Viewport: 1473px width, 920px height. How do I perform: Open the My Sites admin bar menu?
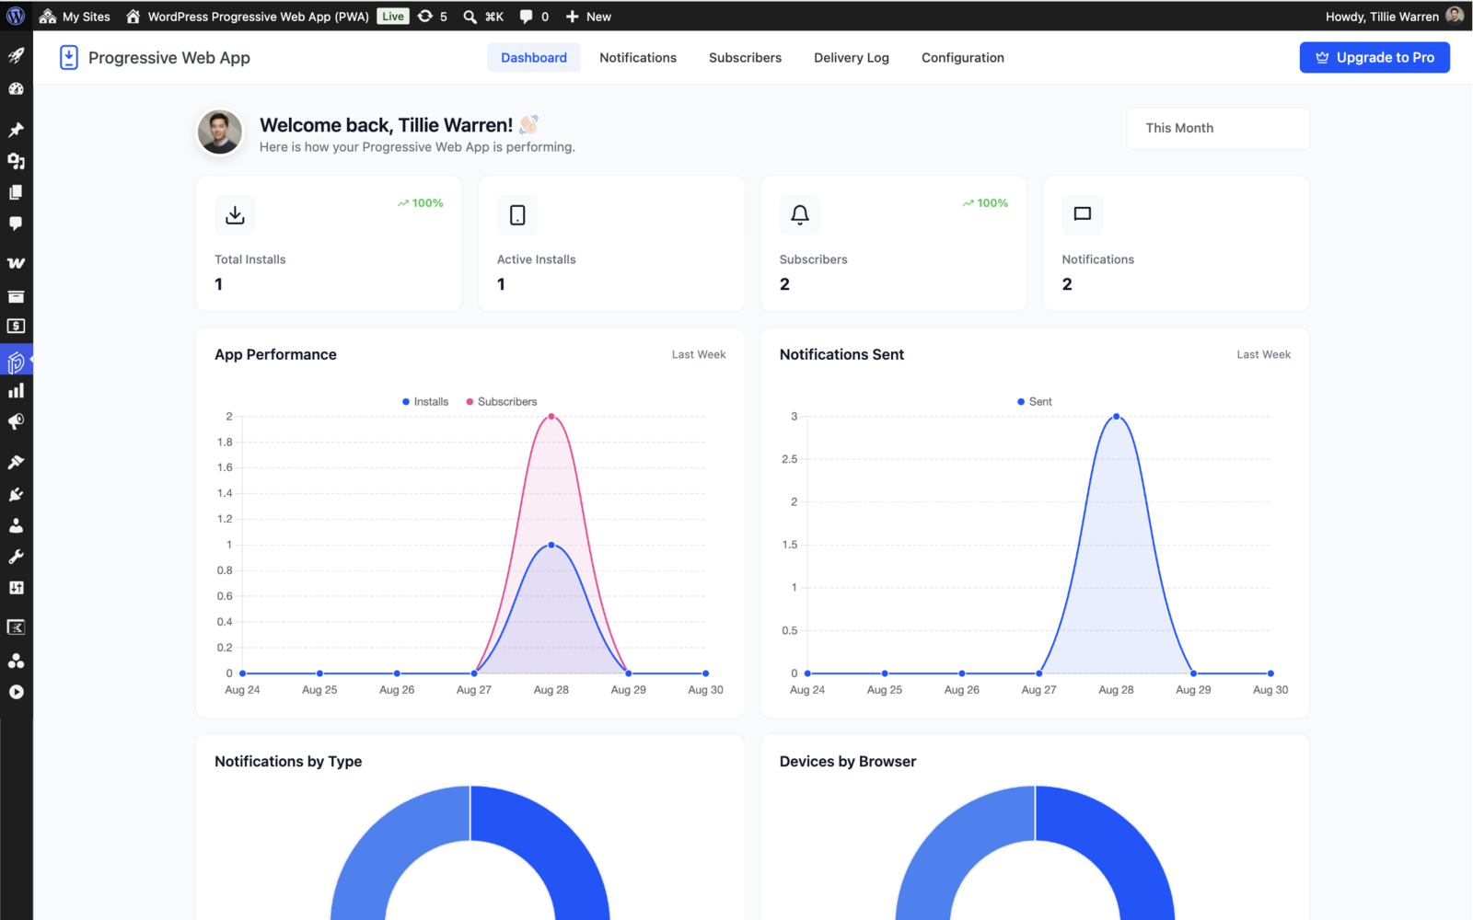point(75,17)
